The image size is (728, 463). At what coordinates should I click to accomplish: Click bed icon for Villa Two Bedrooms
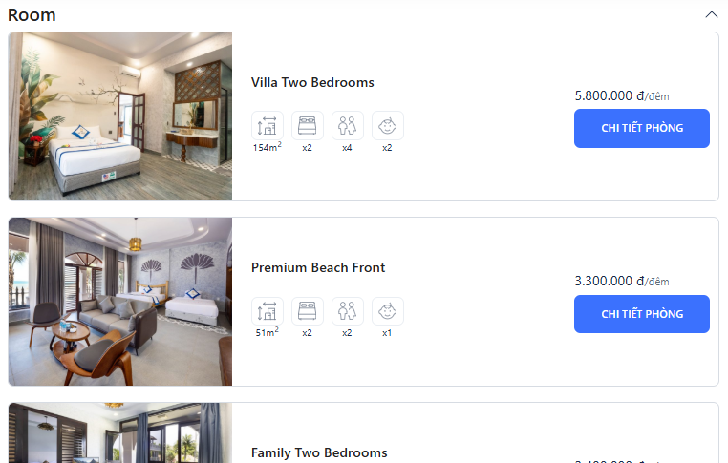pyautogui.click(x=308, y=126)
